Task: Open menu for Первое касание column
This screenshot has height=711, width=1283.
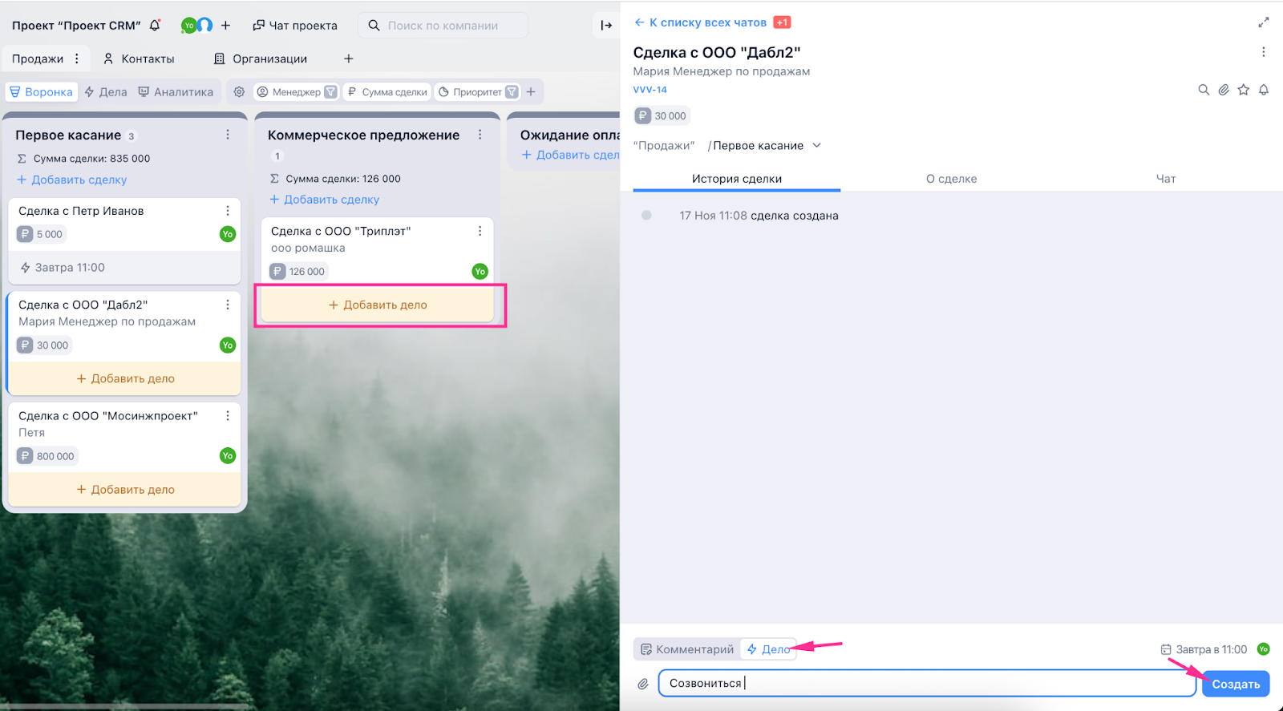Action: tap(228, 135)
